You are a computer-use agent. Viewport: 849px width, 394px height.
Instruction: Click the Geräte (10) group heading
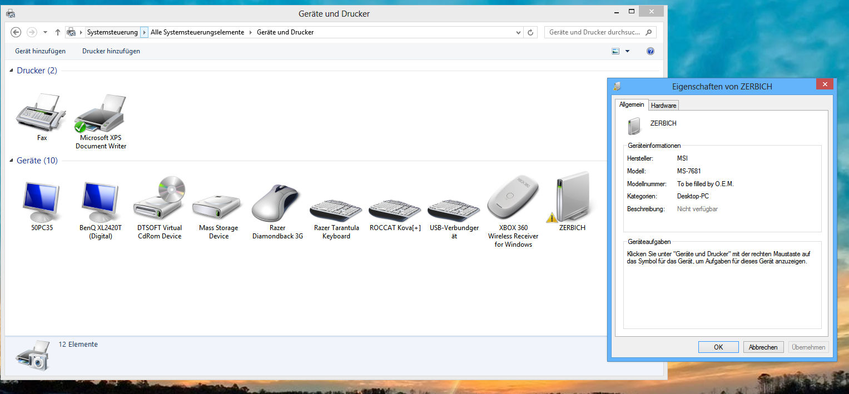tap(37, 161)
